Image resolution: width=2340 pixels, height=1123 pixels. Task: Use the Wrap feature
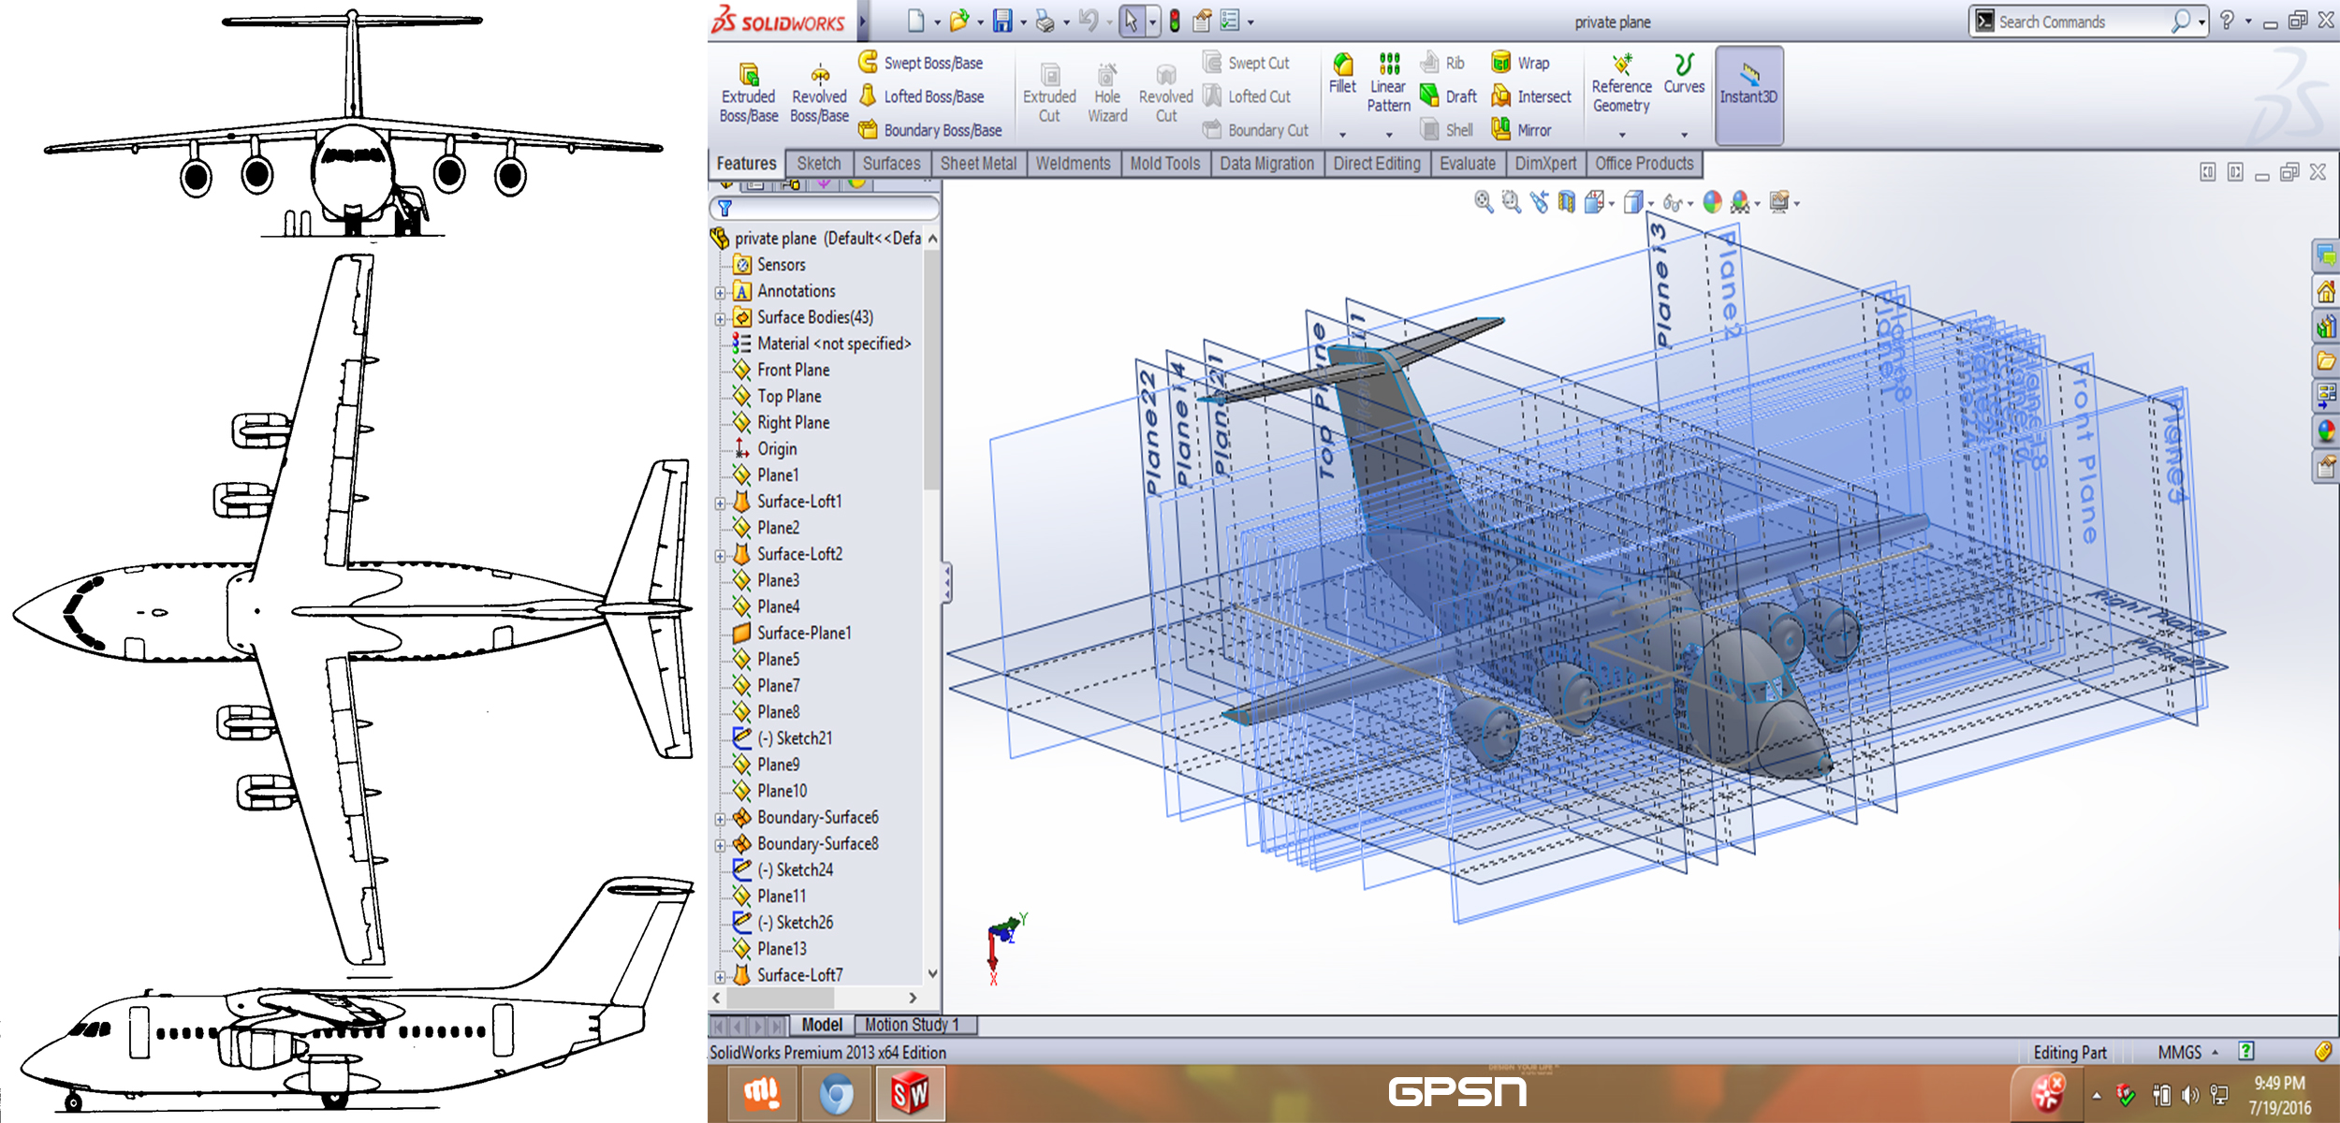(x=1520, y=63)
